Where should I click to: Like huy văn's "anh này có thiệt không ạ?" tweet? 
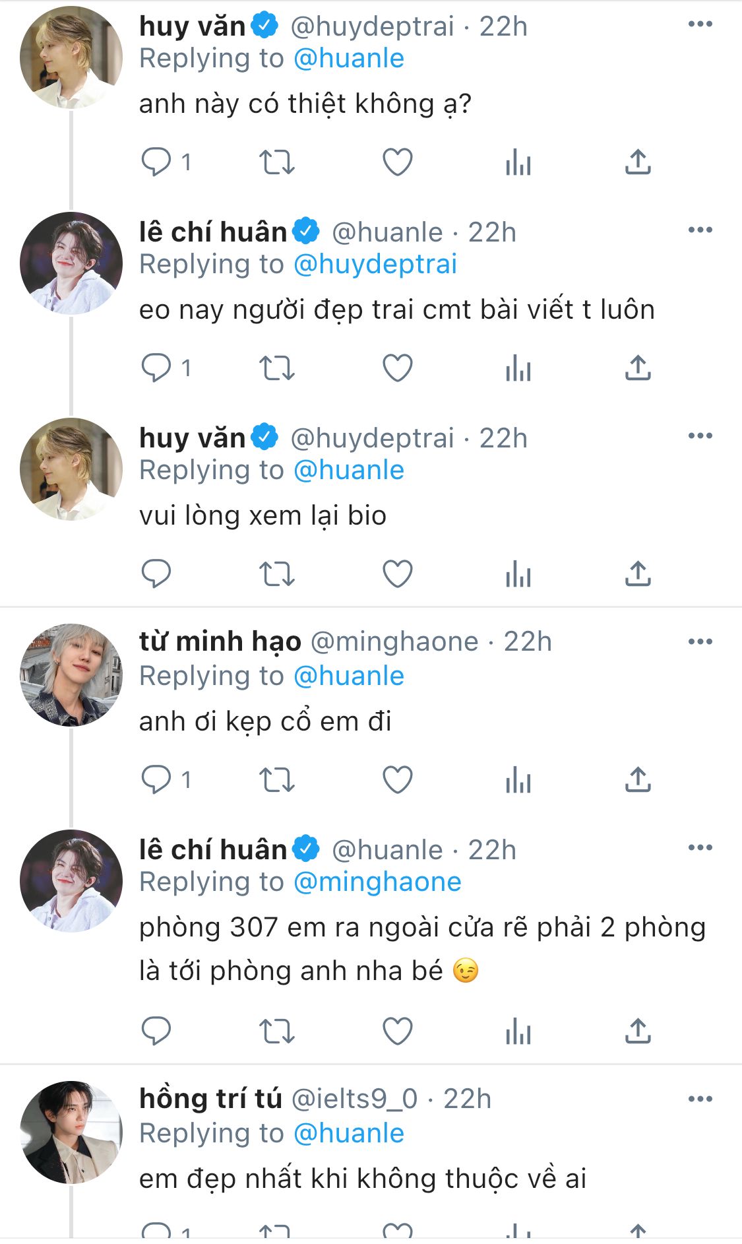pos(398,162)
